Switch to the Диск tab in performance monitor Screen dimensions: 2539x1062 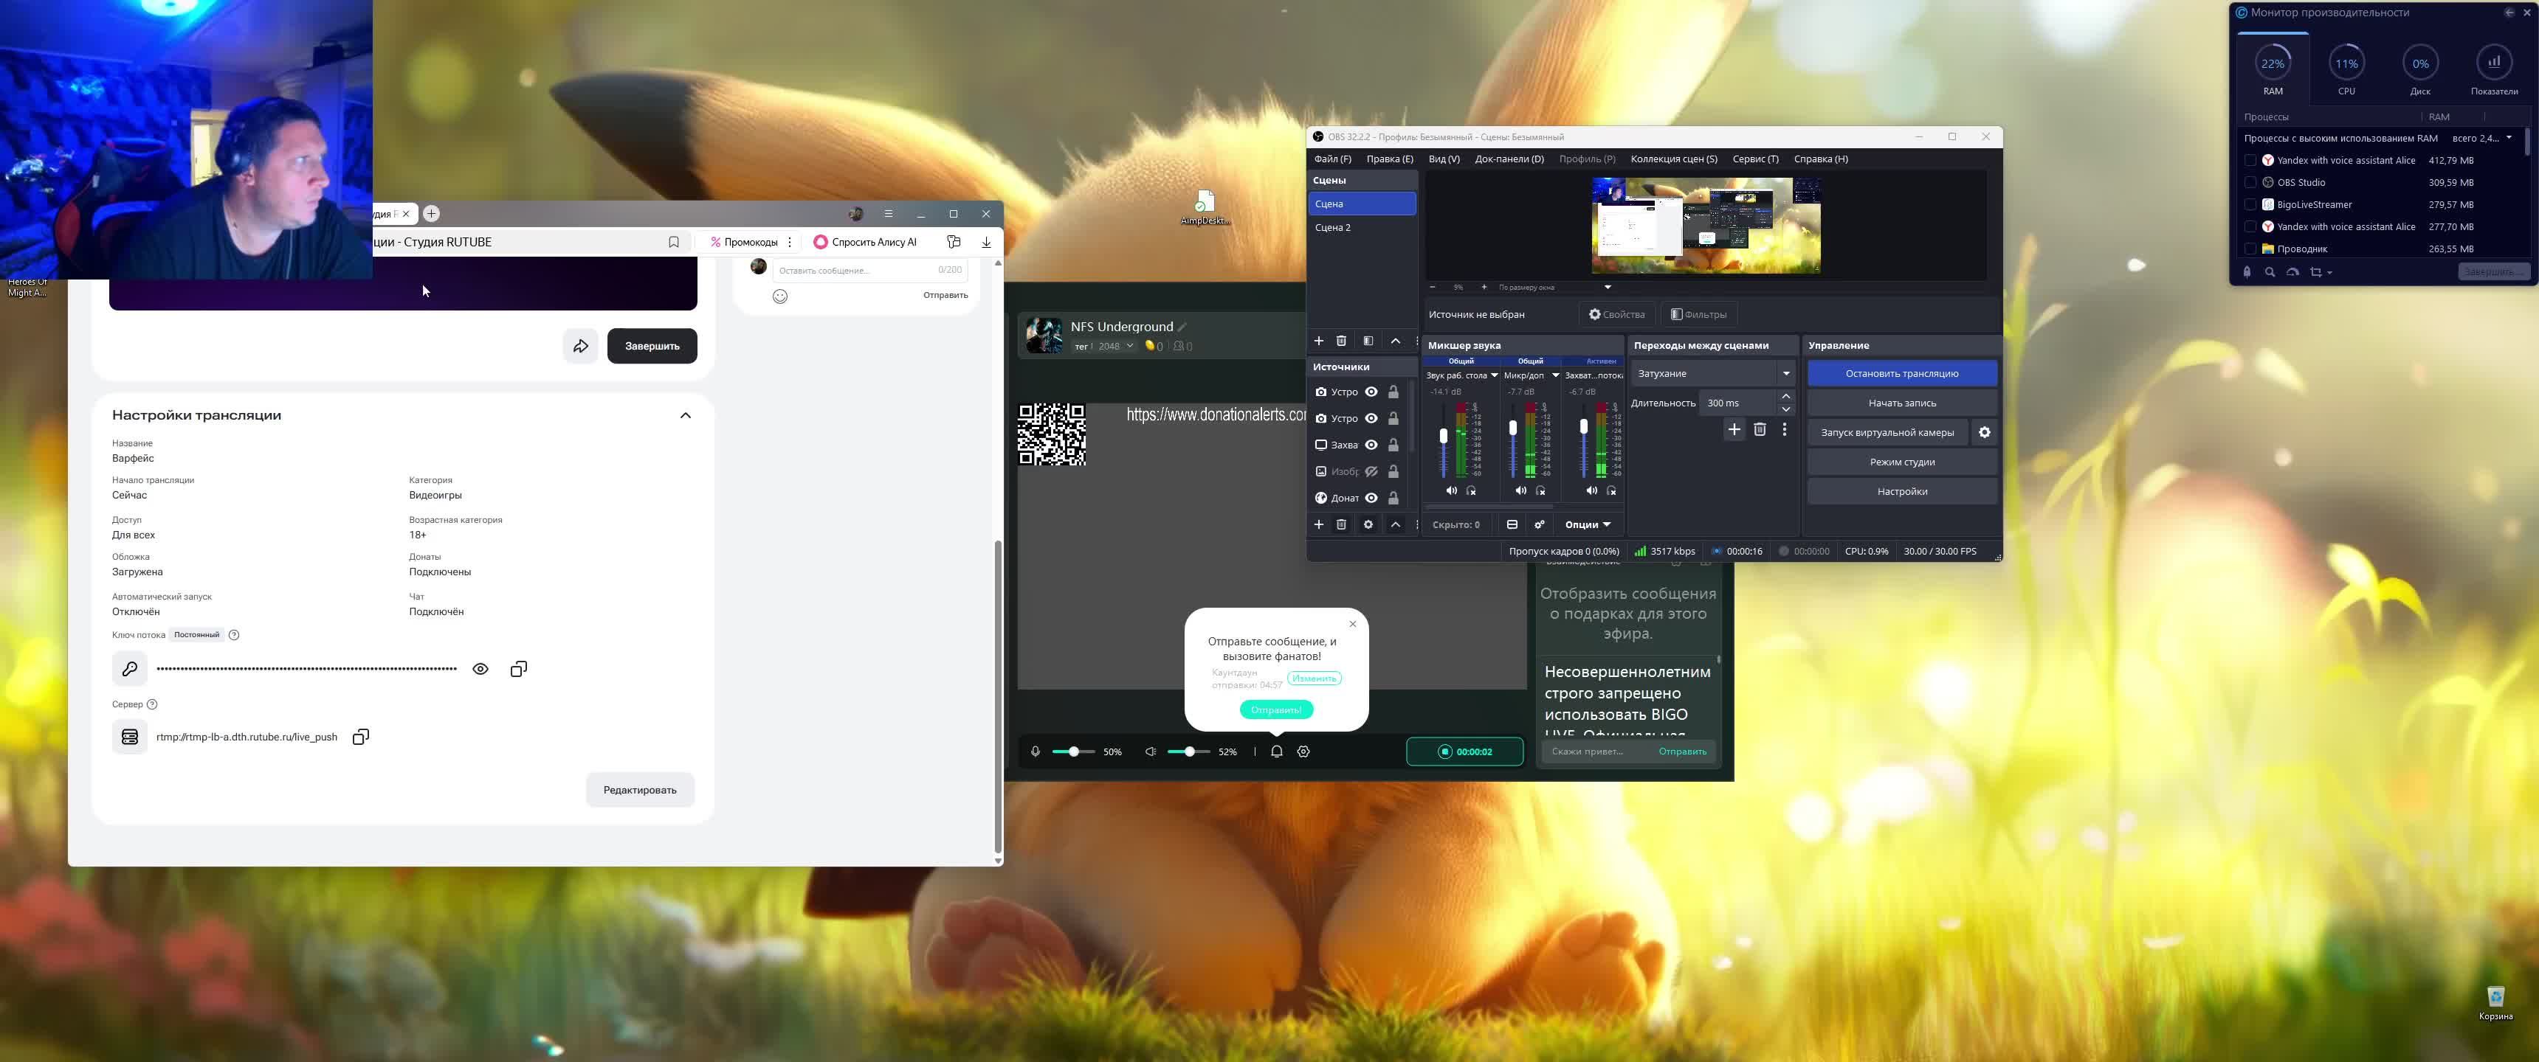(2421, 70)
